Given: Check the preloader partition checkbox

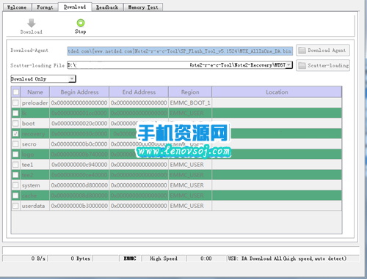Looking at the screenshot, I should tap(15, 103).
